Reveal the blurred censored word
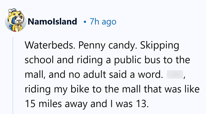 click(x=175, y=74)
